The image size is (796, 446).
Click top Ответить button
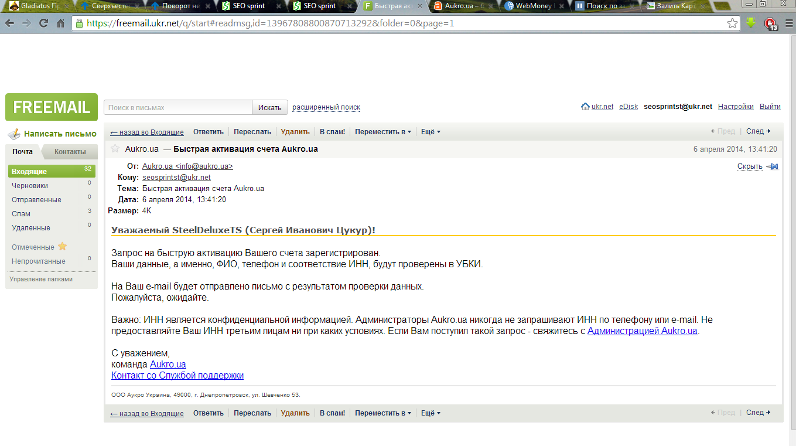209,132
